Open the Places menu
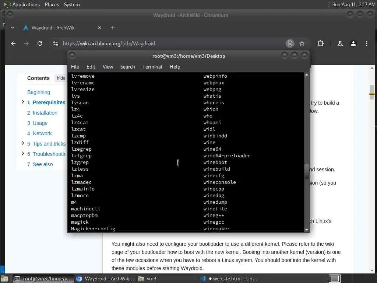Image resolution: width=377 pixels, height=283 pixels. pos(52,4)
